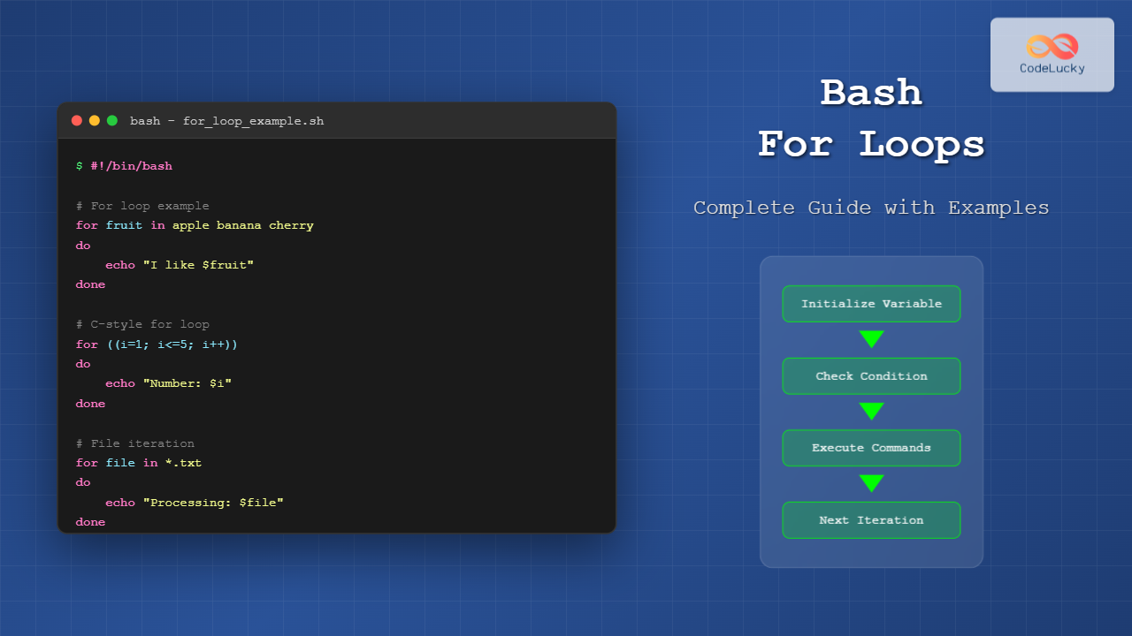Image resolution: width=1132 pixels, height=636 pixels.
Task: Click the Initialize Variable flowchart box
Action: 871,303
